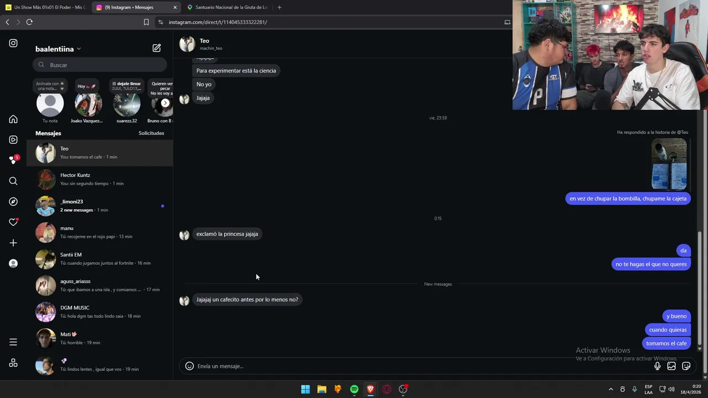Attach a photo with image icon
This screenshot has width=708, height=398.
tap(671, 366)
